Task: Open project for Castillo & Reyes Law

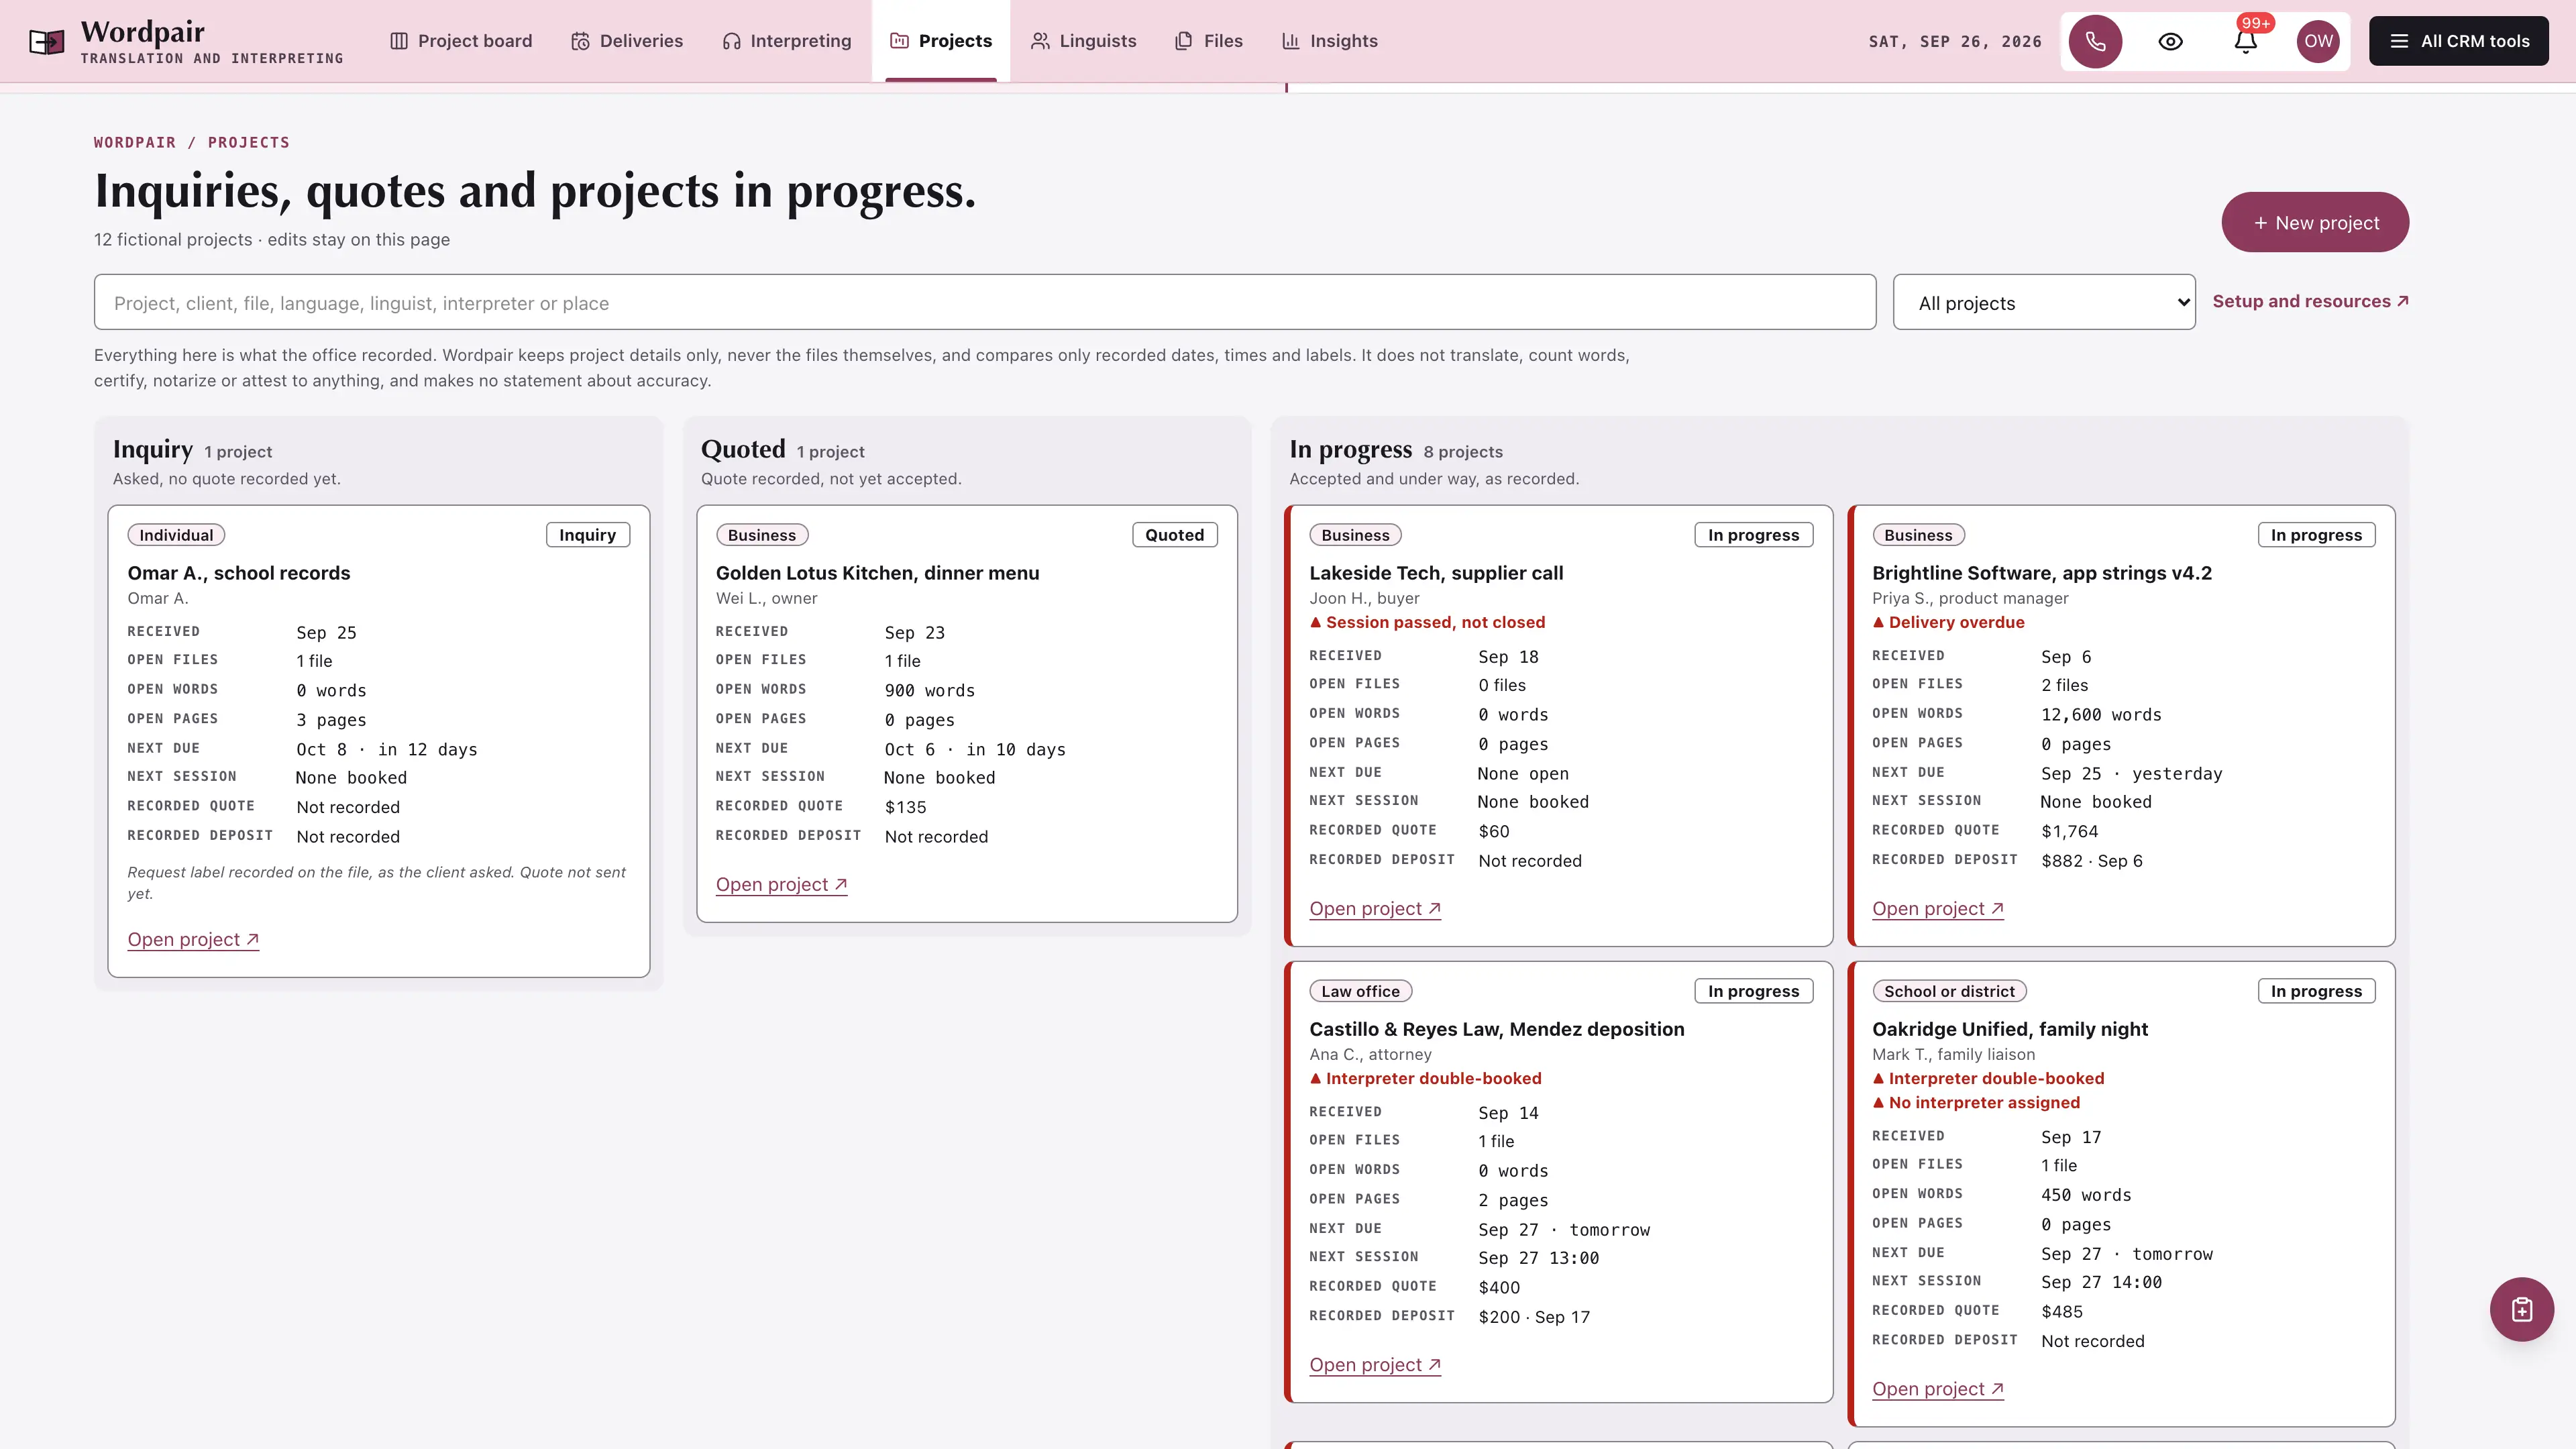Action: pyautogui.click(x=1375, y=1364)
